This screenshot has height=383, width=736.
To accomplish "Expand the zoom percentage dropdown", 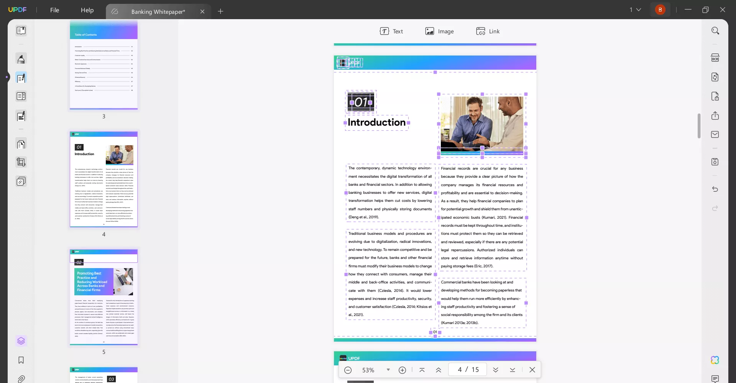I will [388, 370].
